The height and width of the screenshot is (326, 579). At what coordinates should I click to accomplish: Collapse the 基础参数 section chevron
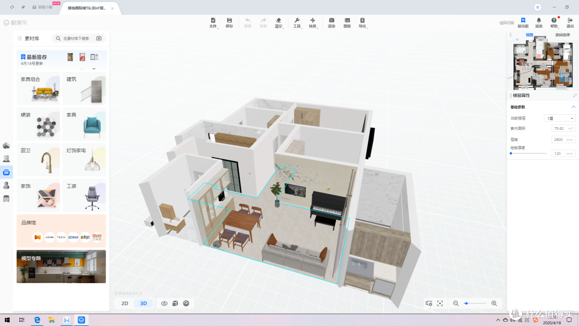tap(574, 107)
